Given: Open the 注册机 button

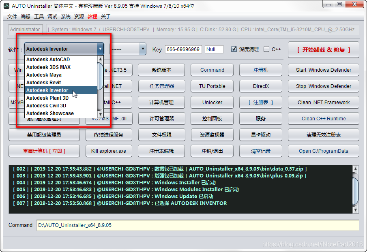Looking at the screenshot, I should coord(261,70).
